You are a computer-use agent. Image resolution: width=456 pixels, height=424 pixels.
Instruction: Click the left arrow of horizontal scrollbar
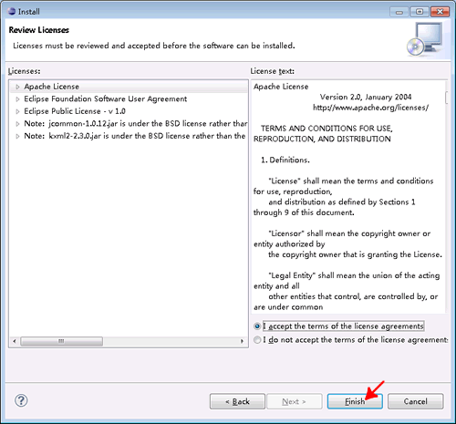tap(15, 341)
